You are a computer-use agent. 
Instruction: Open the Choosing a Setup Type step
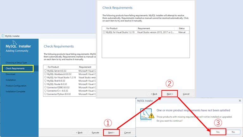coord(16,62)
